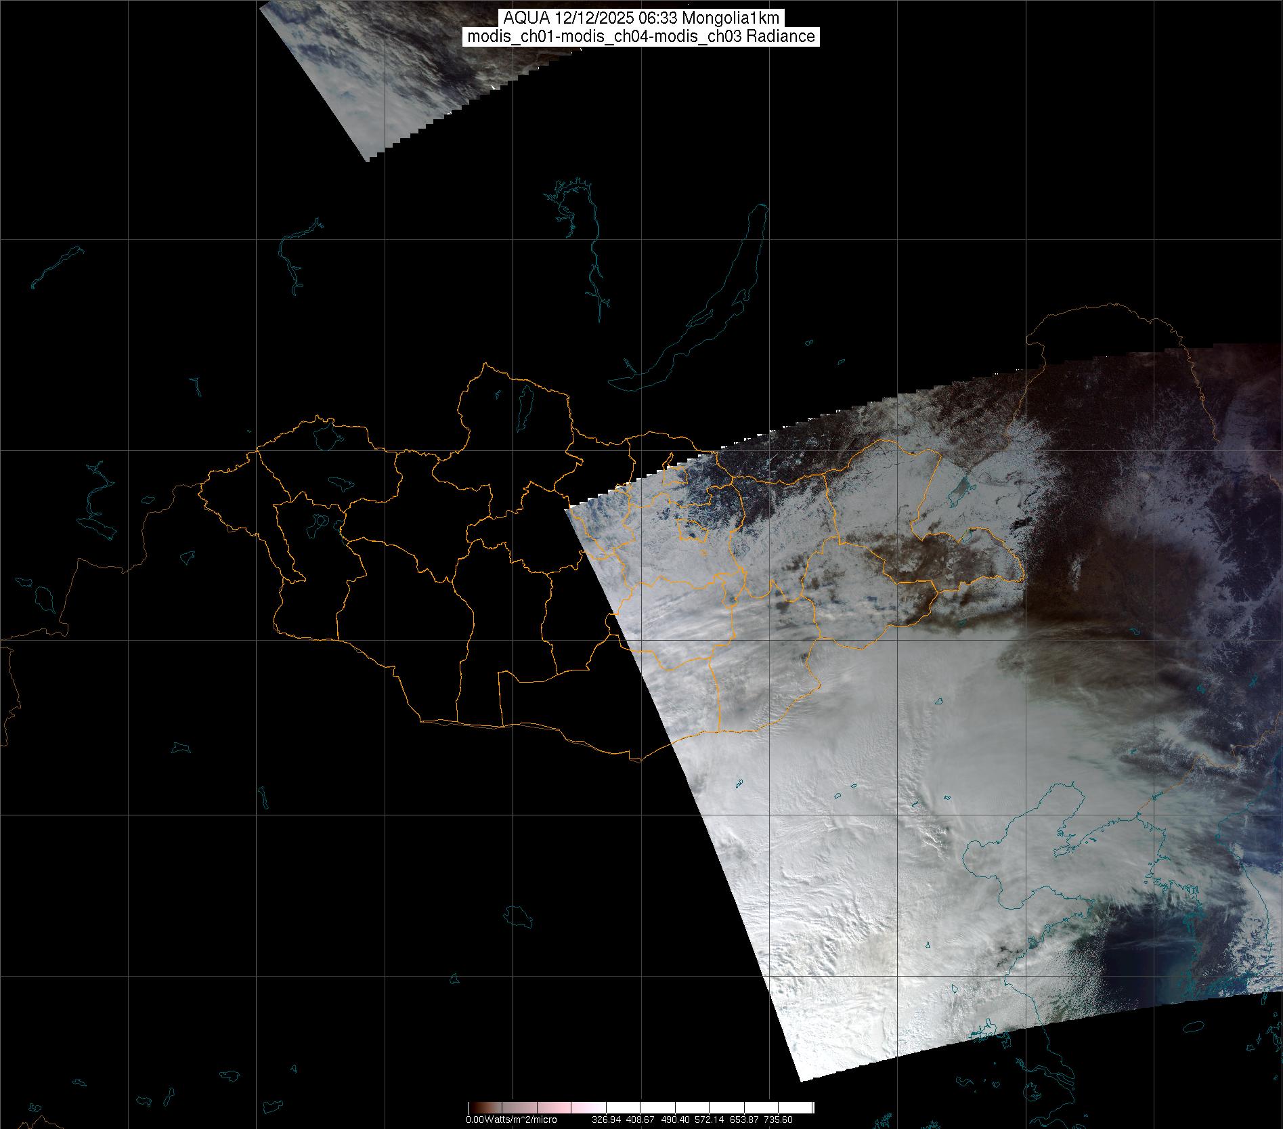Click the darkest brown end of the colorbar
This screenshot has height=1129, width=1283.
(x=472, y=1107)
